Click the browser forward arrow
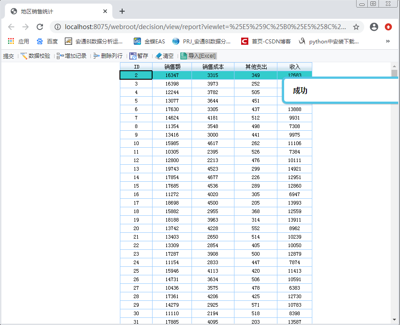The image size is (400, 325). coord(26,27)
